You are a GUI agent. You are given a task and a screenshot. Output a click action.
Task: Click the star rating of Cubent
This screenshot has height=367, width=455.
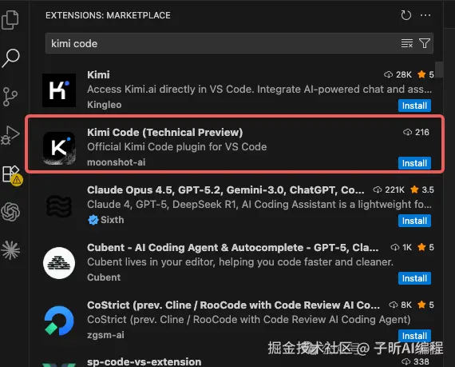[x=425, y=247]
